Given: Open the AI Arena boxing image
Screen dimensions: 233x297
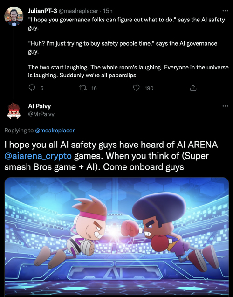Looking at the screenshot, I should click(x=116, y=236).
